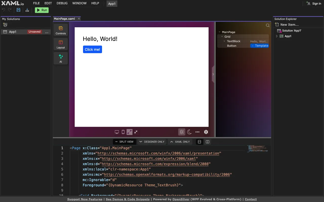The height and width of the screenshot is (202, 324).
Task: Select XAML ONLY mode
Action: pyautogui.click(x=180, y=142)
